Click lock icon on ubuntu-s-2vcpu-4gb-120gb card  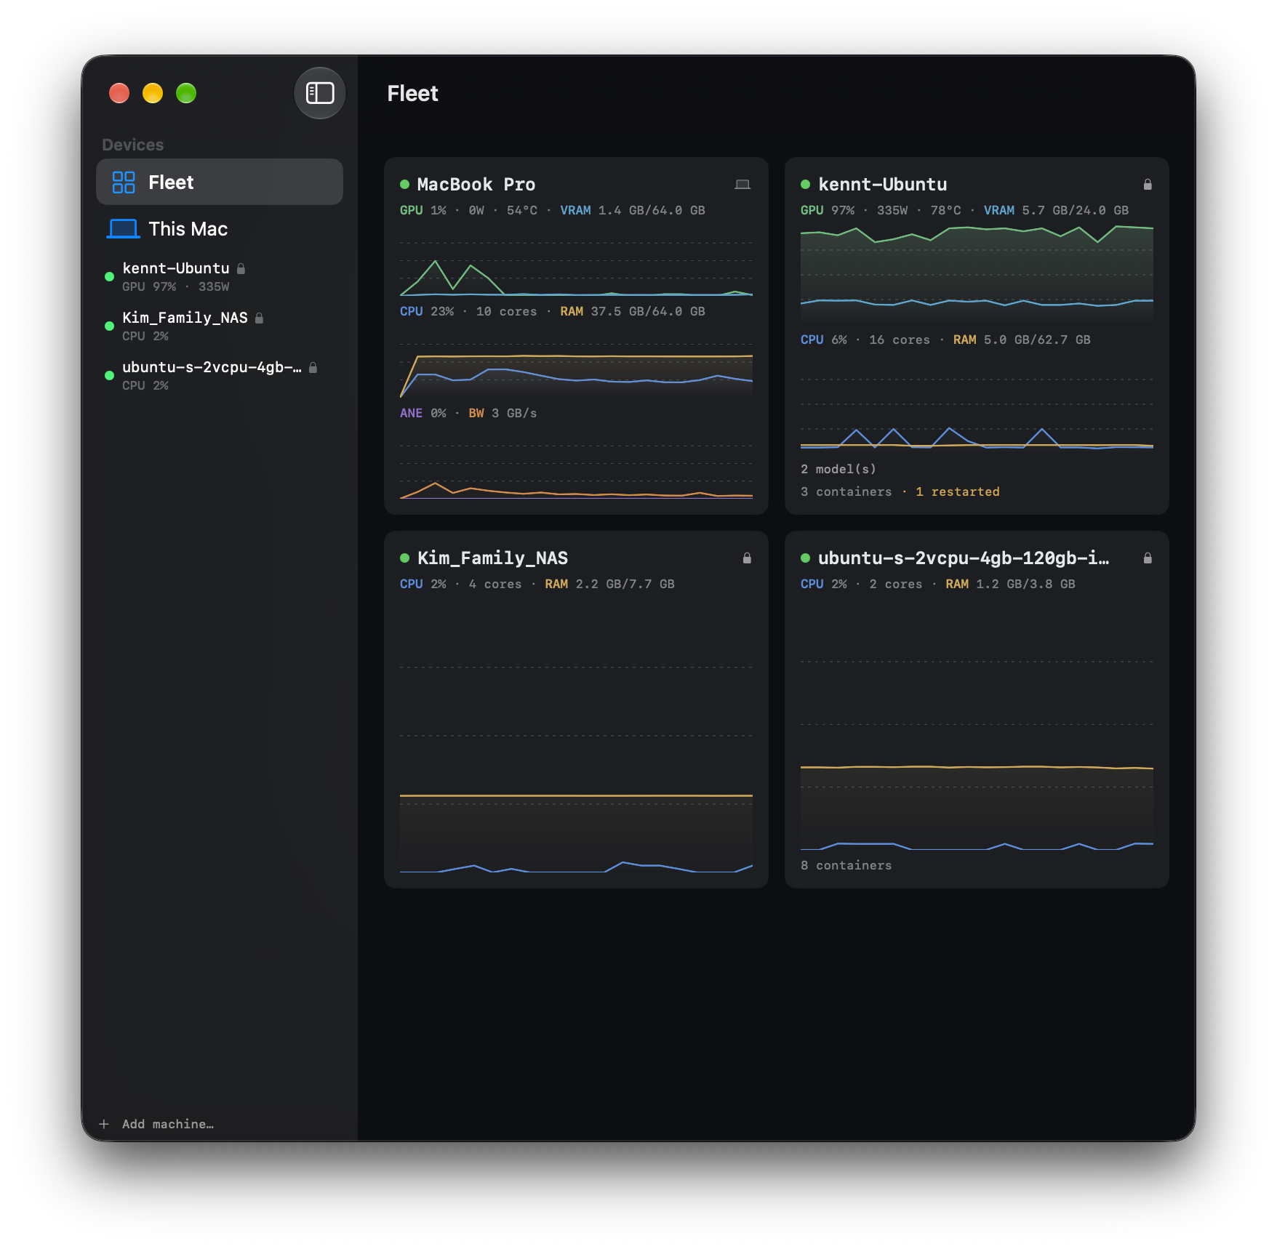pyautogui.click(x=1148, y=558)
